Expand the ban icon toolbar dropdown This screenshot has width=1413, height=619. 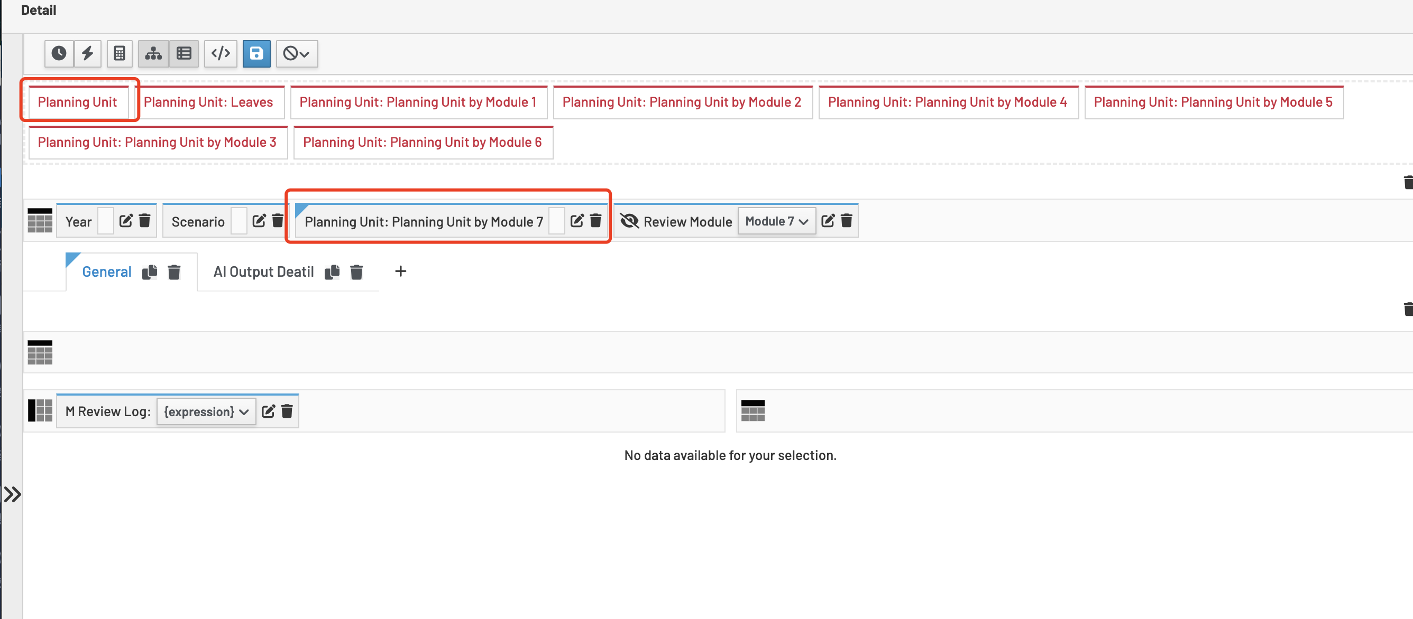click(296, 53)
